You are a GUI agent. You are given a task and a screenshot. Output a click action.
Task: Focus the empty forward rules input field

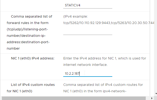coord(88,32)
